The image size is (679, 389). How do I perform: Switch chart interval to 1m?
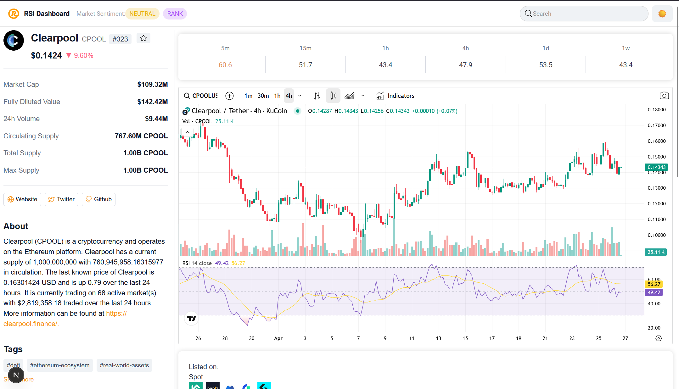(x=249, y=96)
